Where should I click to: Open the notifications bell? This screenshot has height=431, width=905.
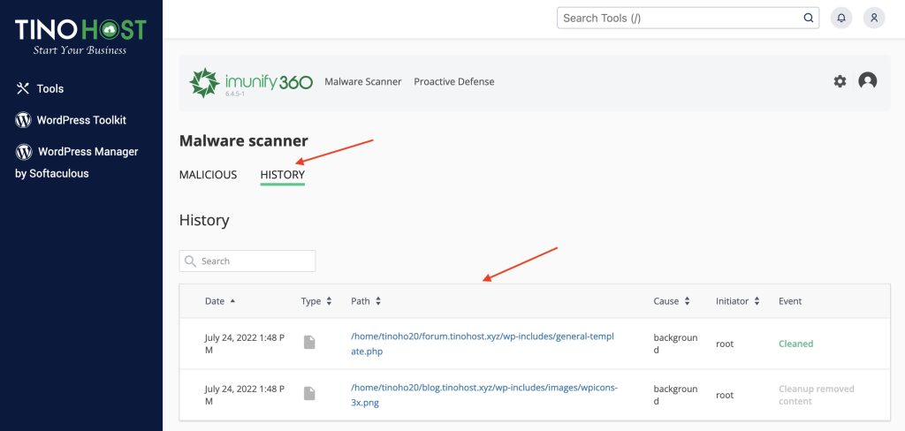(841, 18)
